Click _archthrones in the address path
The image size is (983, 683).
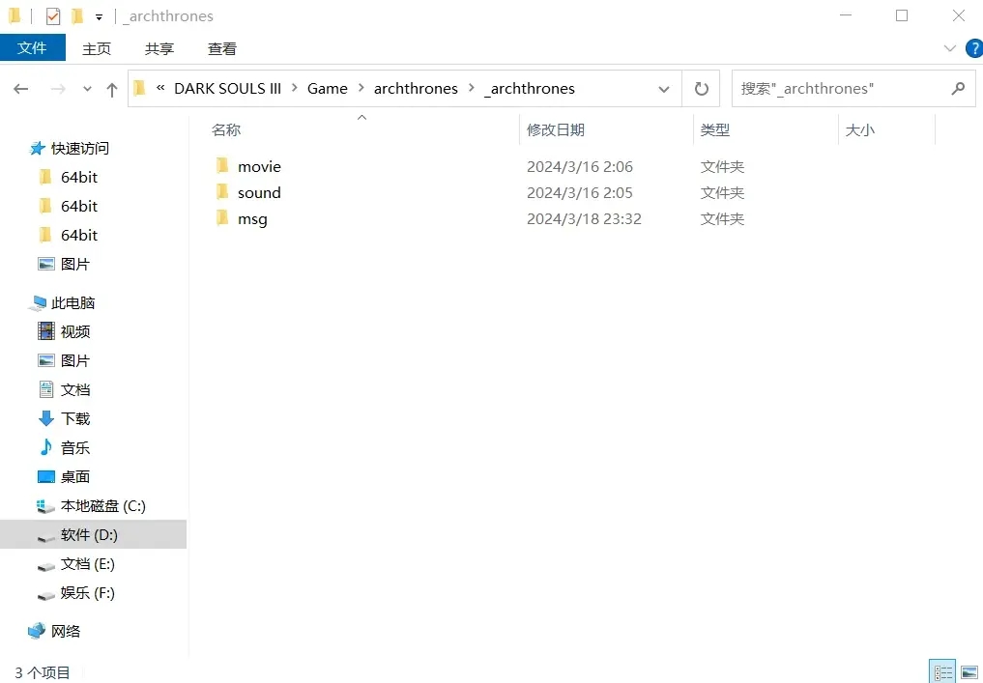530,88
